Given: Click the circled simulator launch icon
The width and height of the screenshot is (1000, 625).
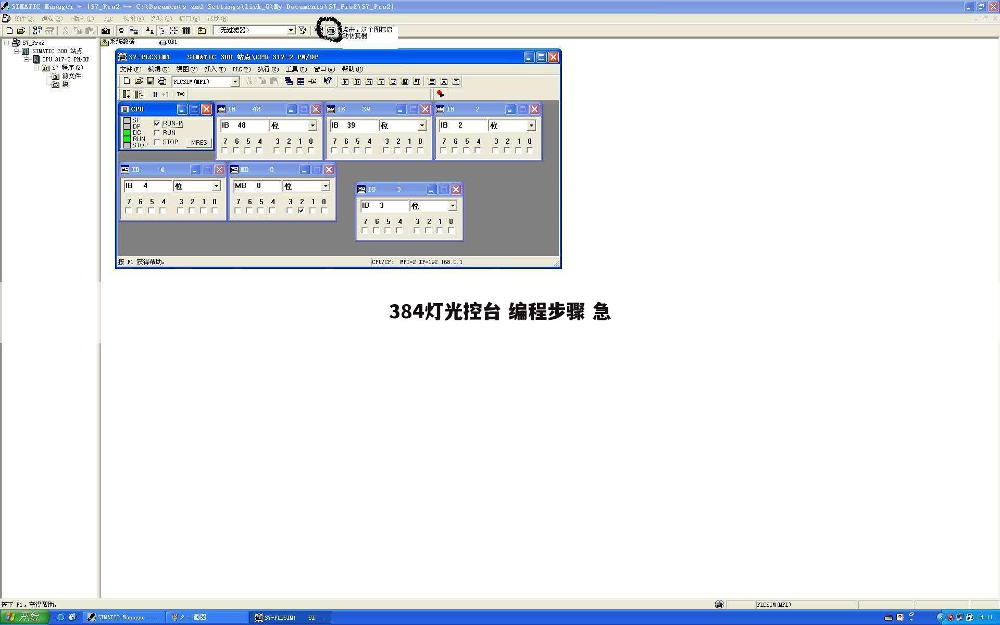Looking at the screenshot, I should 331,31.
